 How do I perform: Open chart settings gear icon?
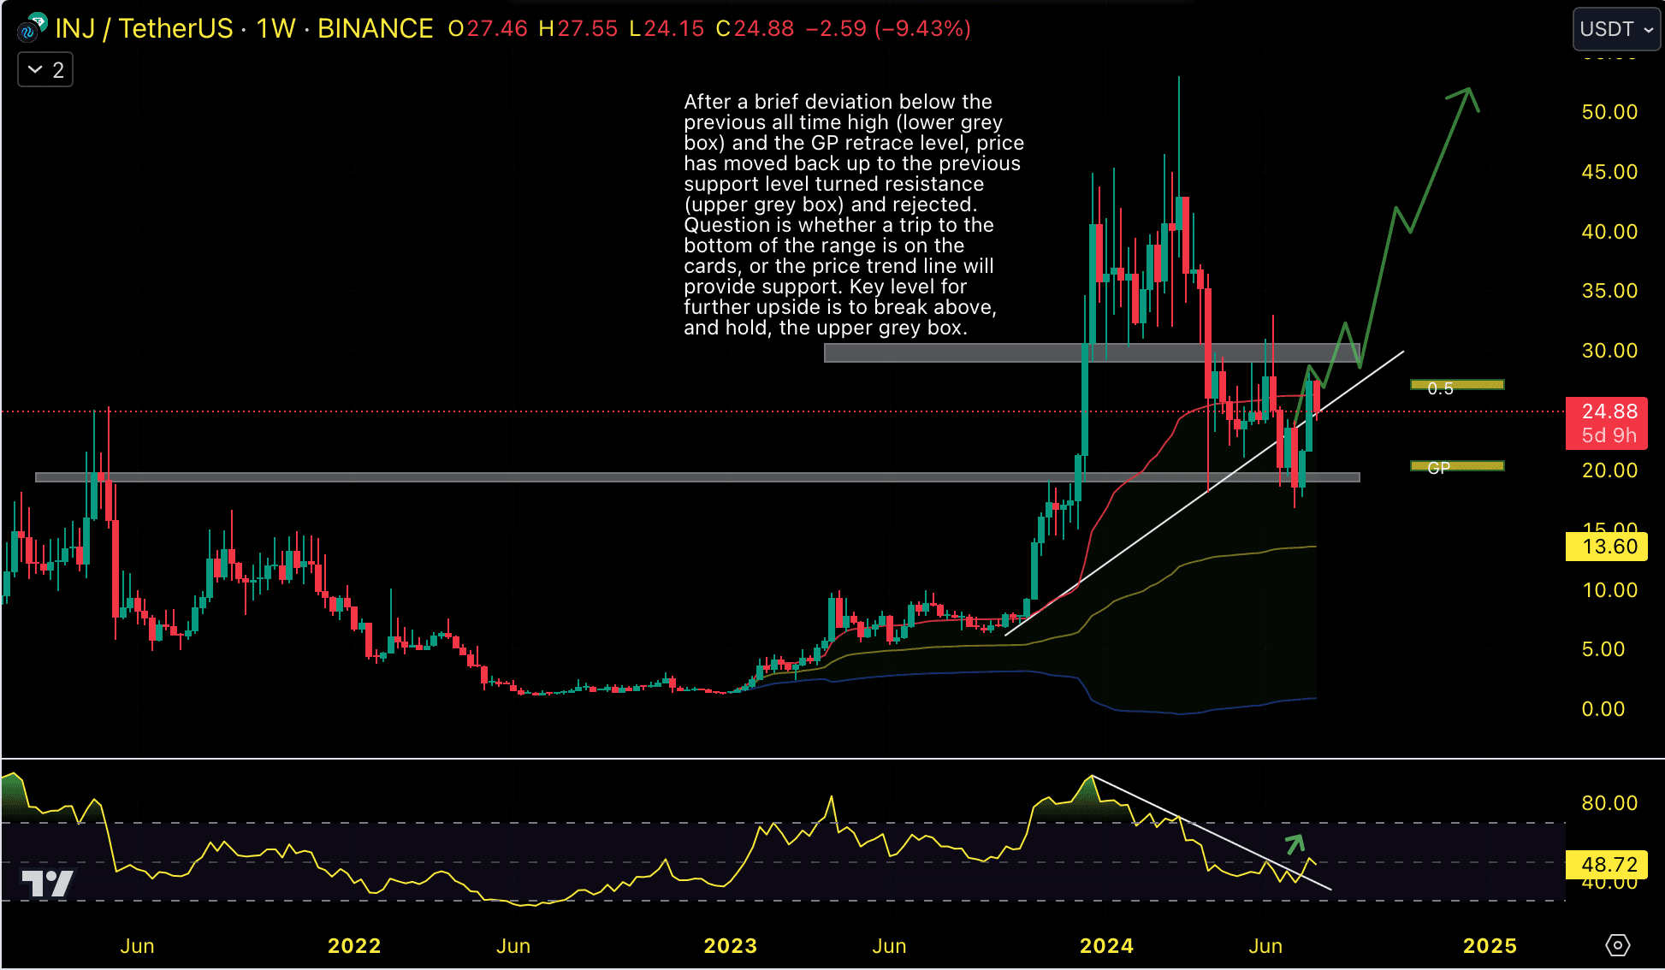pyautogui.click(x=1617, y=945)
